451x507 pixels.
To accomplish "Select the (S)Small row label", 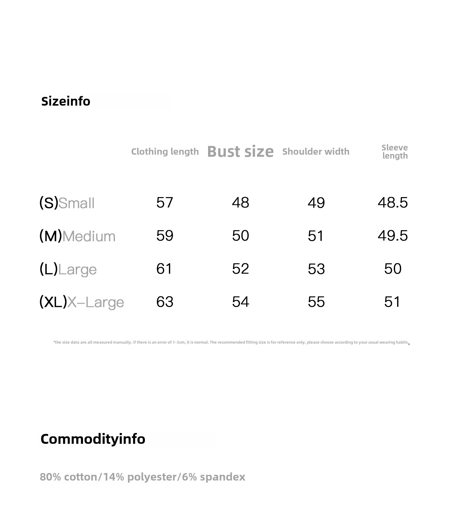I will pyautogui.click(x=67, y=203).
